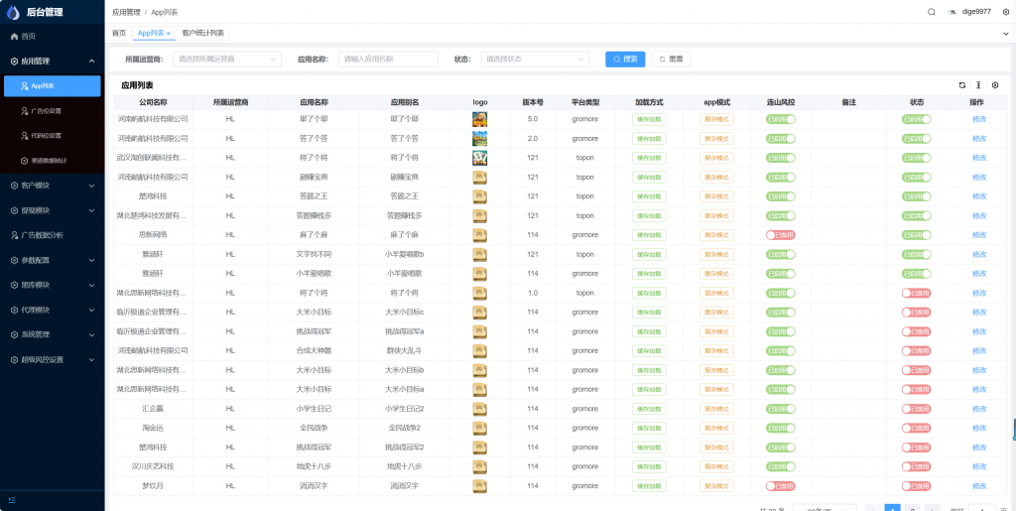Open settings gear icon beside username dlge9977
The image size is (1016, 511).
point(1005,12)
